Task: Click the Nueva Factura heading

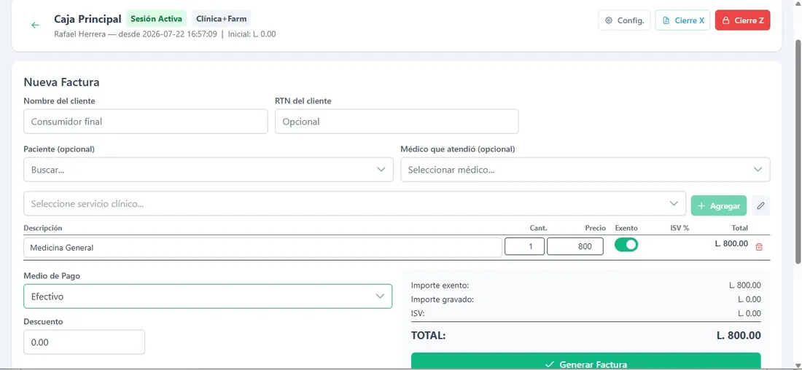Action: pyautogui.click(x=61, y=82)
